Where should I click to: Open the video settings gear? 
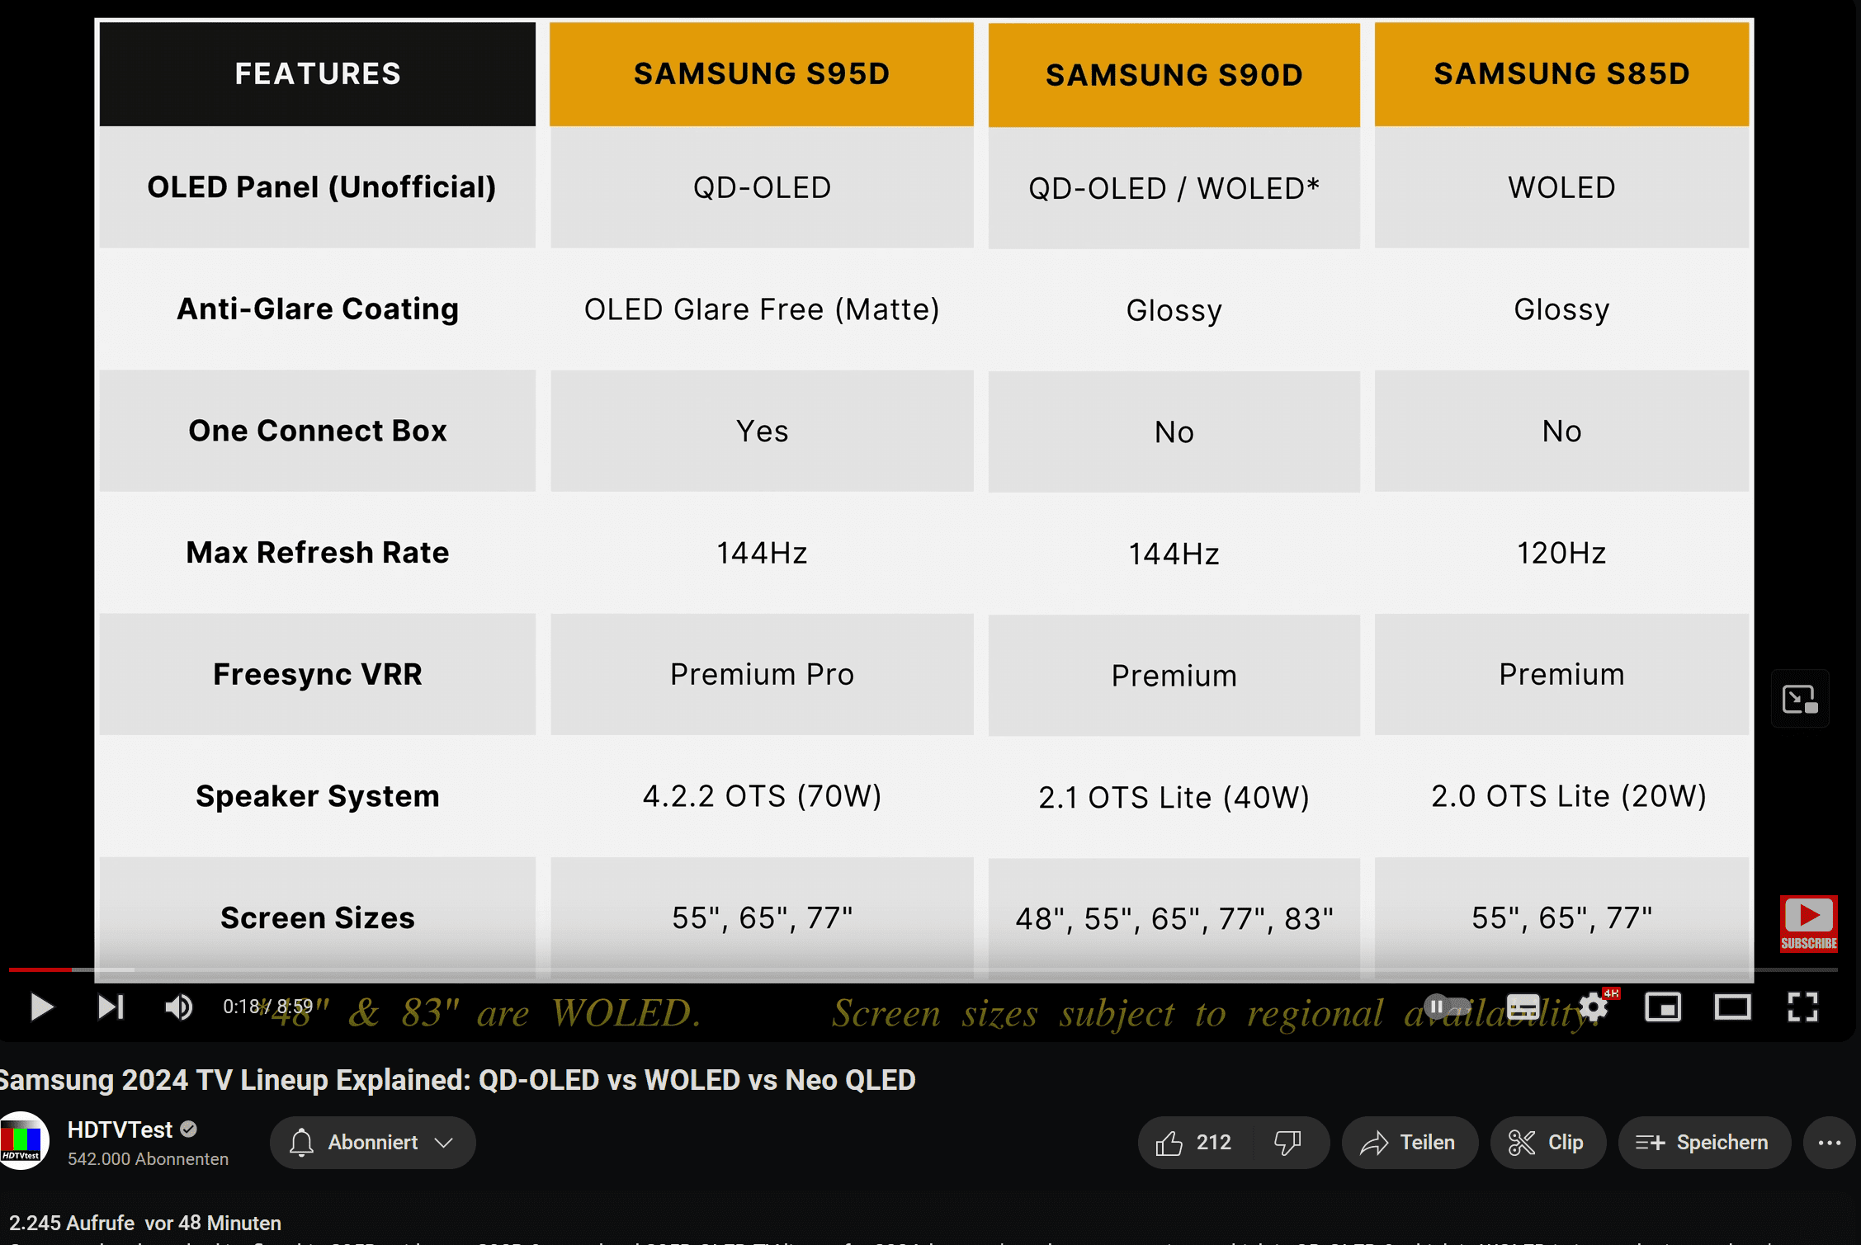(x=1594, y=1007)
